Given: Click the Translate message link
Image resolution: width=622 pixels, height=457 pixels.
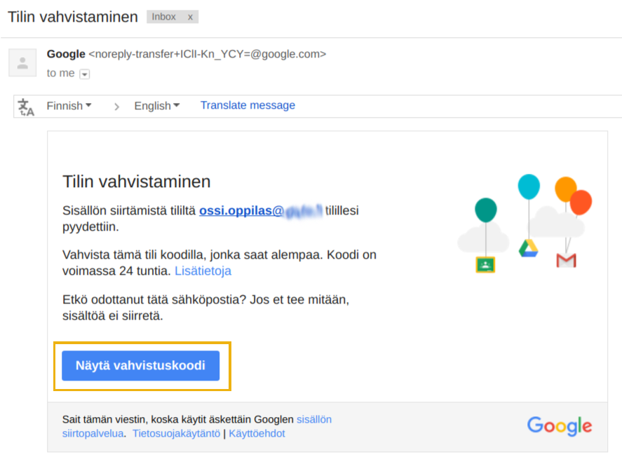Looking at the screenshot, I should tap(248, 105).
